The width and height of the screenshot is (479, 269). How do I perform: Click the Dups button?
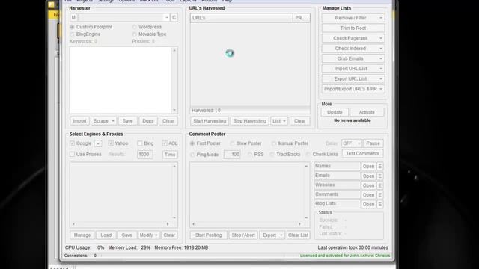tap(148, 121)
